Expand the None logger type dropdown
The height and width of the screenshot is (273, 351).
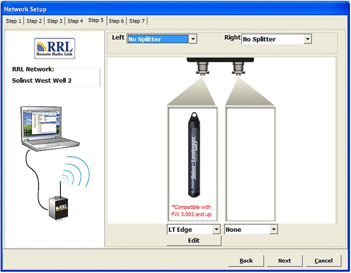pos(273,230)
